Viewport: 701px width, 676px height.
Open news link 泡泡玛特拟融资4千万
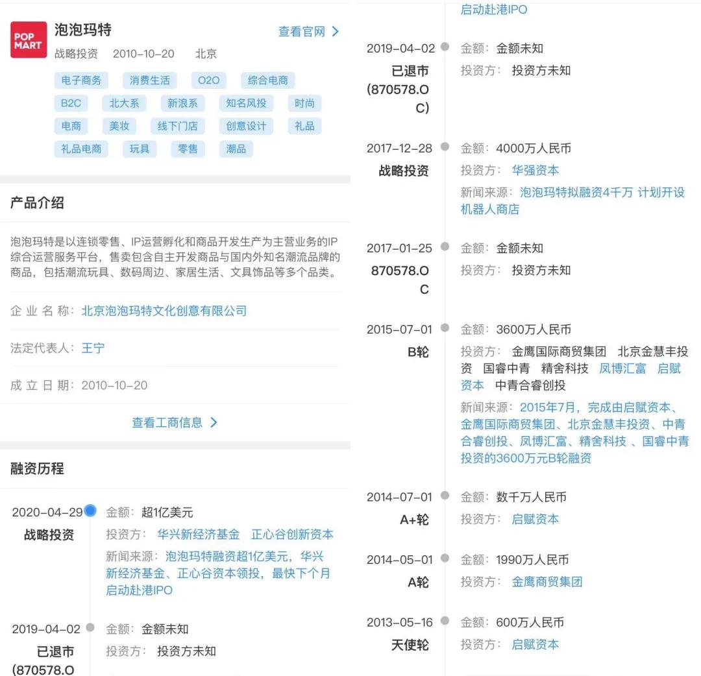tap(572, 200)
